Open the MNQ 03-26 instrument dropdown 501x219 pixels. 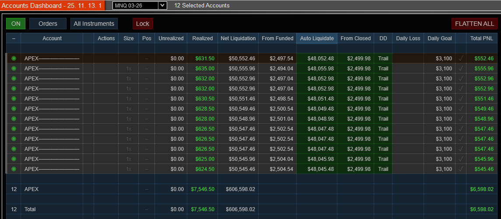(x=140, y=5)
